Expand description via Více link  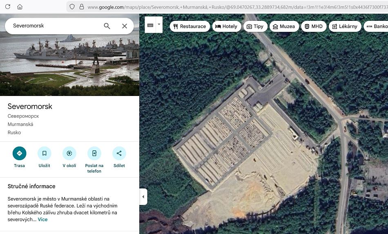click(43, 219)
